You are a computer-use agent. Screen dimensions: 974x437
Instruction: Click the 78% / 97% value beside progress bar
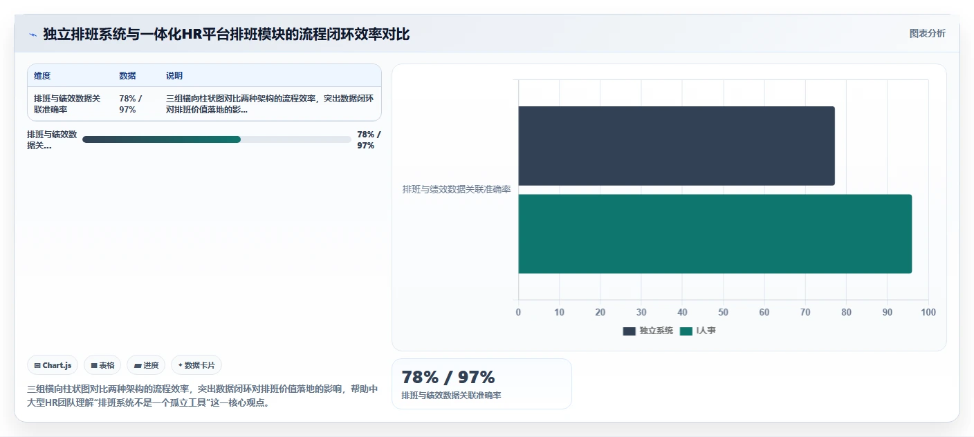(x=369, y=139)
